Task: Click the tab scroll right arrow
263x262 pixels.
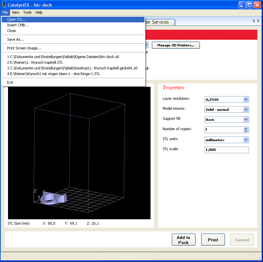Action: (x=258, y=21)
